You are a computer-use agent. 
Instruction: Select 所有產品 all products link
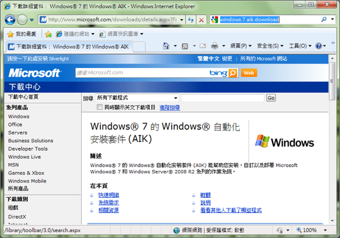[18, 189]
